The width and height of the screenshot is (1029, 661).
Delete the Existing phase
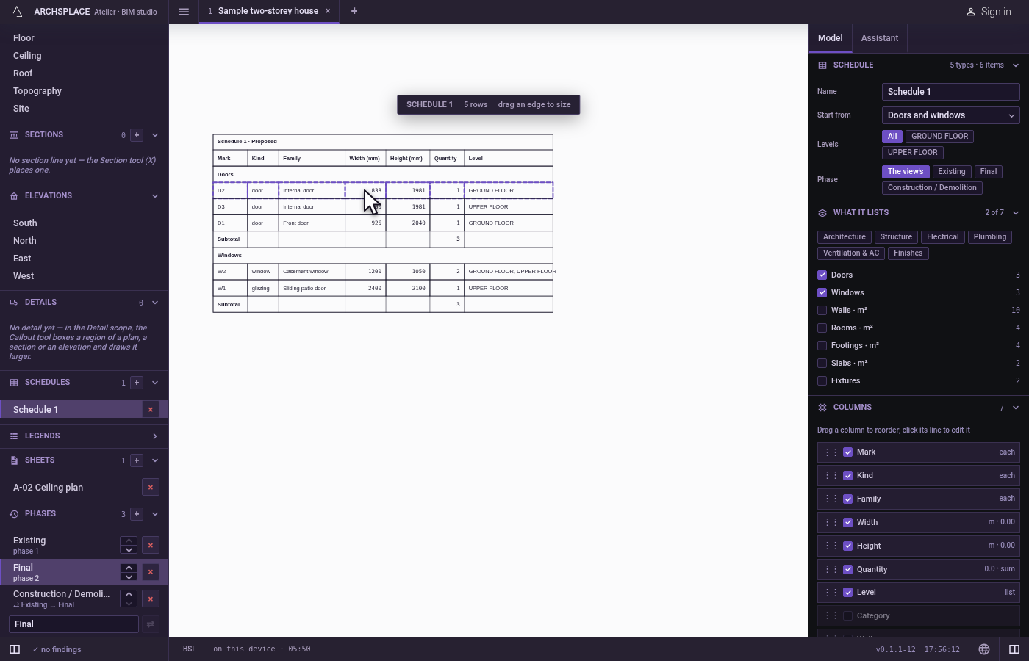(x=151, y=545)
